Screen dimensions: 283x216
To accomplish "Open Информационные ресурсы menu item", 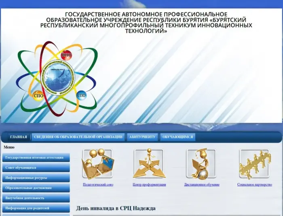I will (x=36, y=178).
